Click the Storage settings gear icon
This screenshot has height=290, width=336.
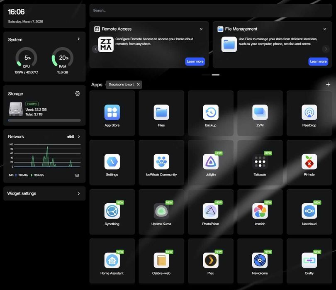pyautogui.click(x=78, y=93)
